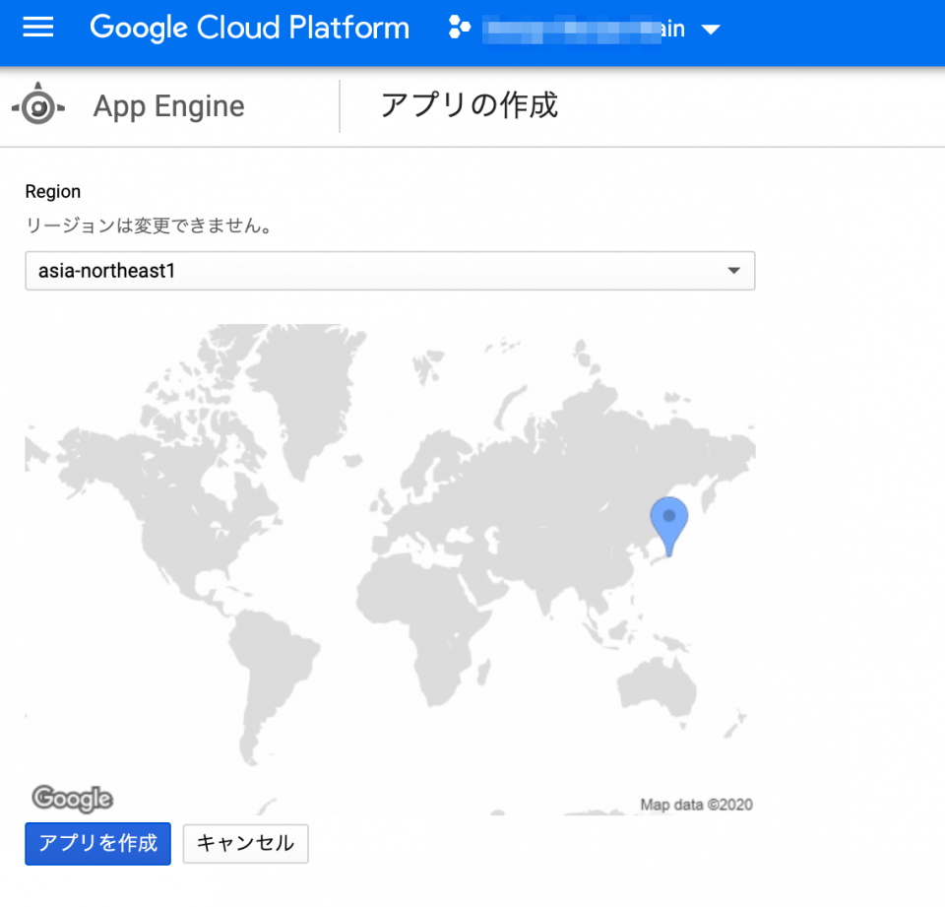Image resolution: width=945 pixels, height=907 pixels.
Task: Click the Region label
Action: tap(53, 192)
